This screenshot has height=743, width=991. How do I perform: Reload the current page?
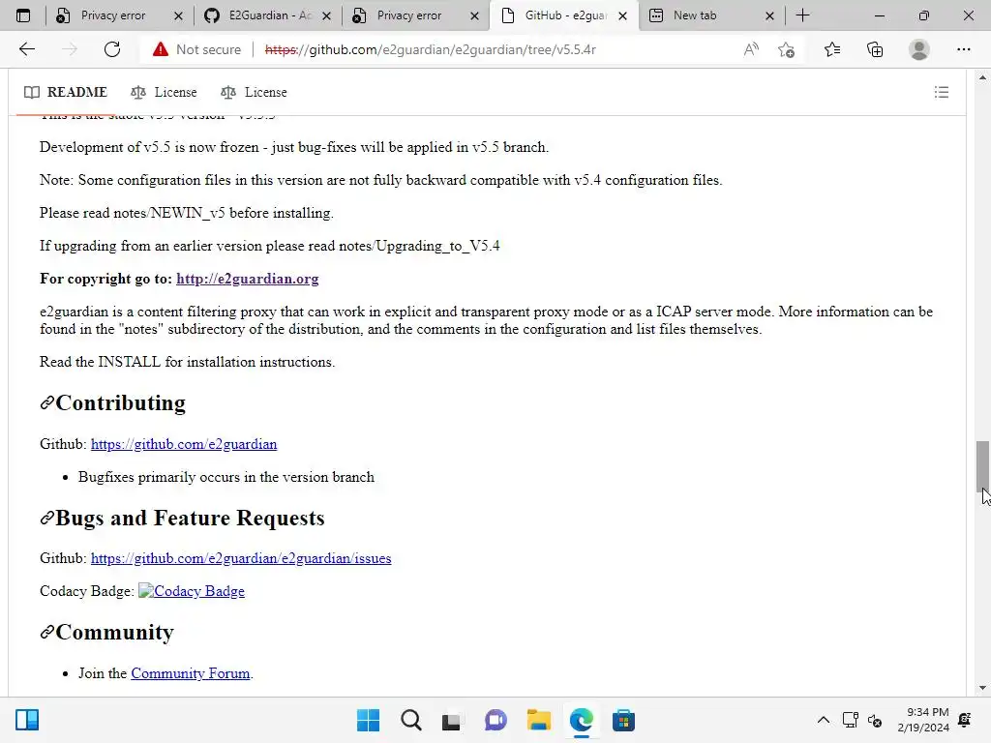point(112,49)
